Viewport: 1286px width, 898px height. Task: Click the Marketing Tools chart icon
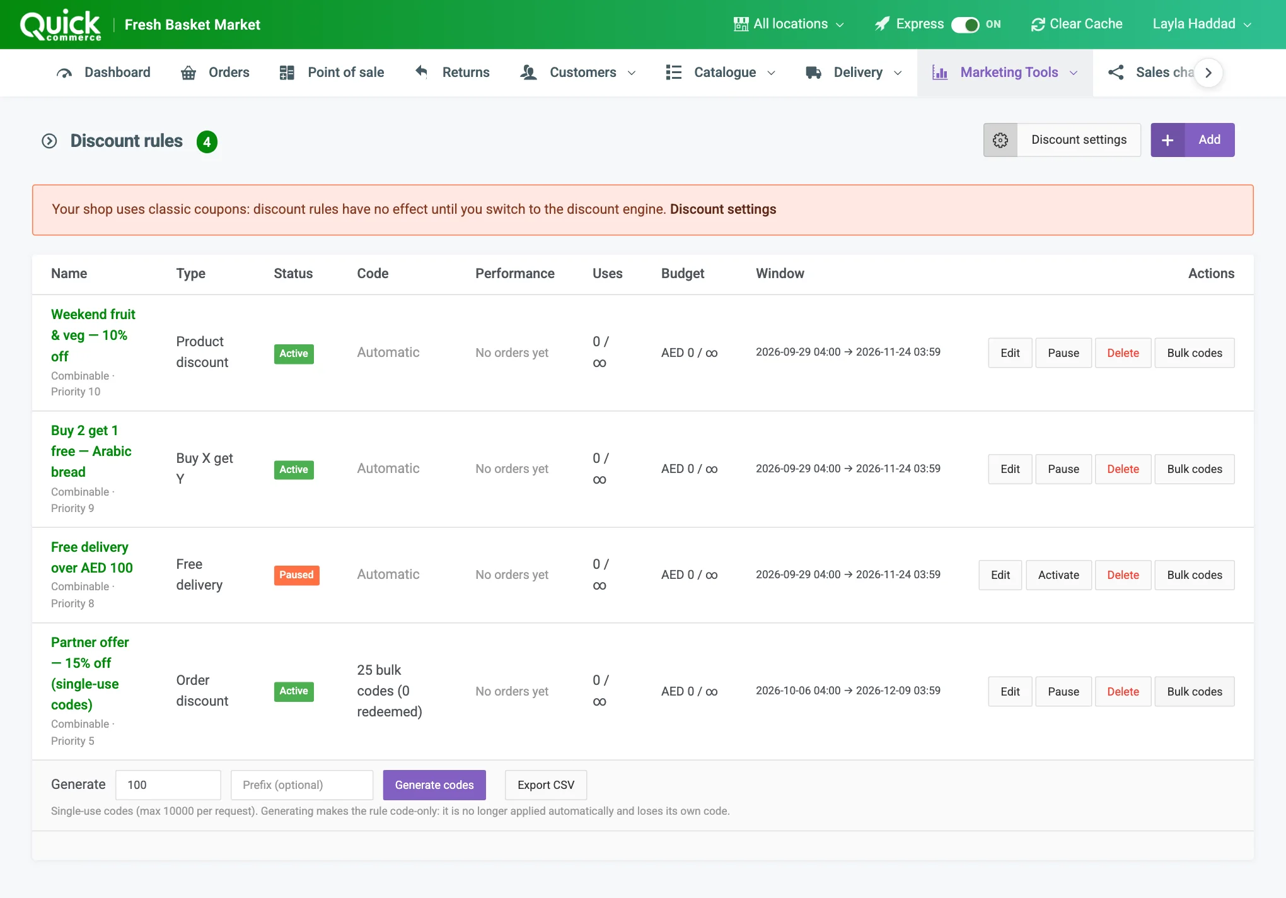tap(940, 73)
